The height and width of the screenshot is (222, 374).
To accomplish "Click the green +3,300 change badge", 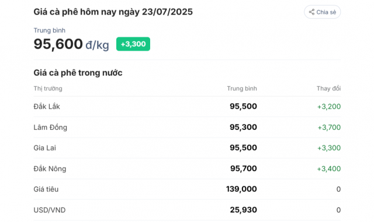I will point(133,44).
